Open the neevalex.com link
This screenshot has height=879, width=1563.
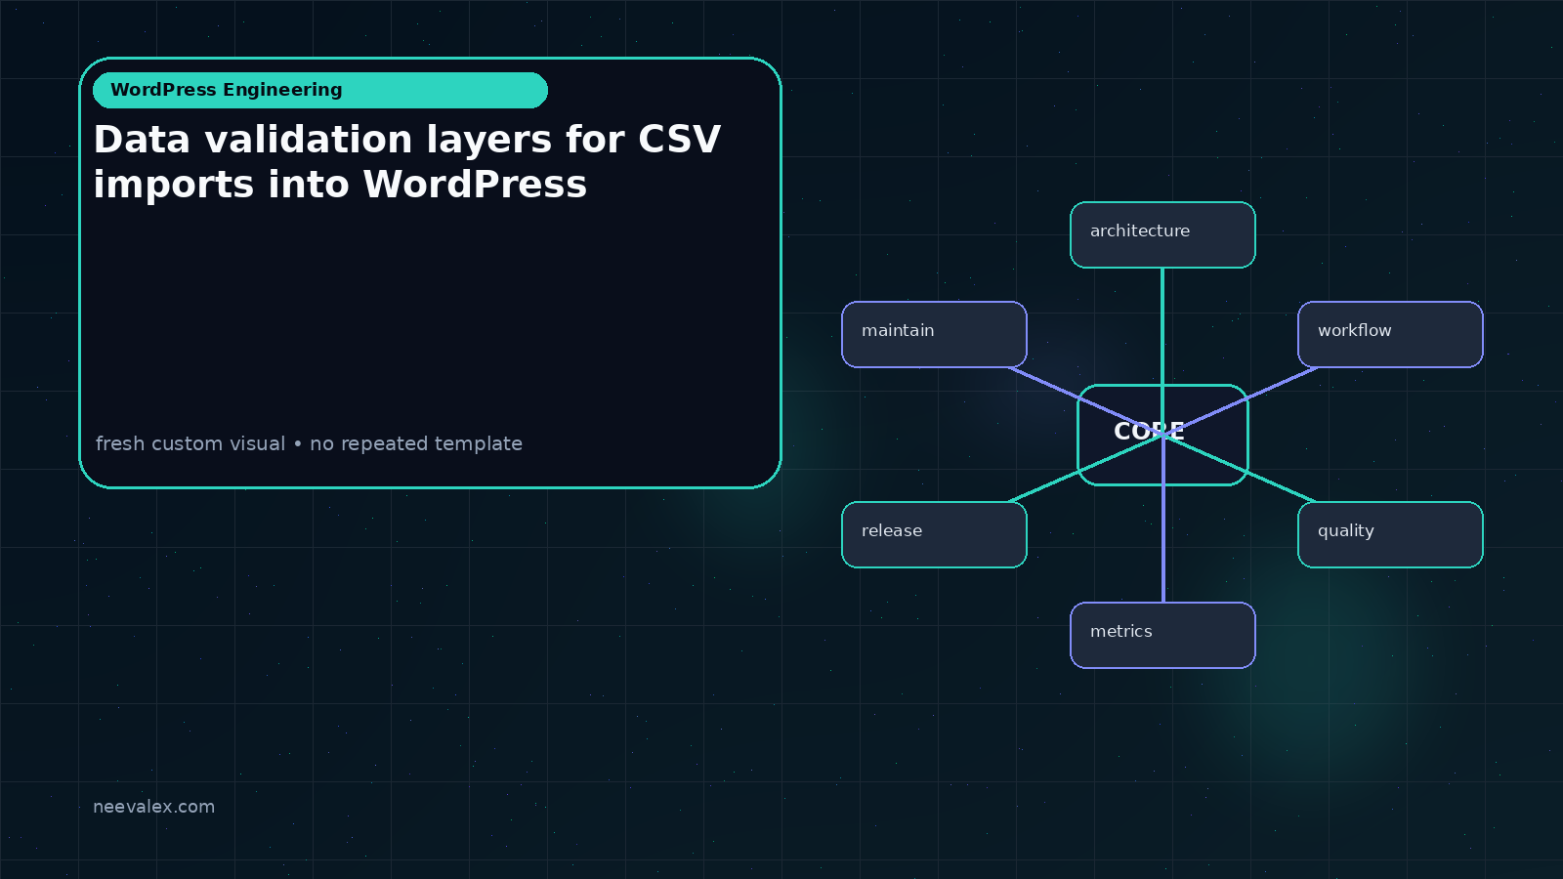153,807
